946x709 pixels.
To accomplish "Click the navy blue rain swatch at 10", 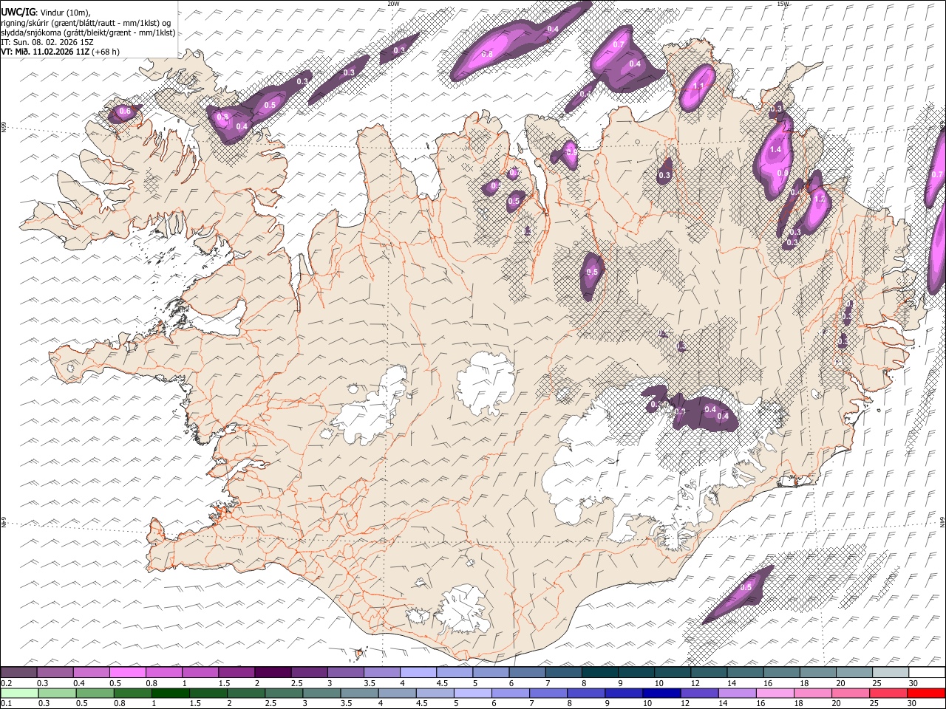I will (x=661, y=693).
